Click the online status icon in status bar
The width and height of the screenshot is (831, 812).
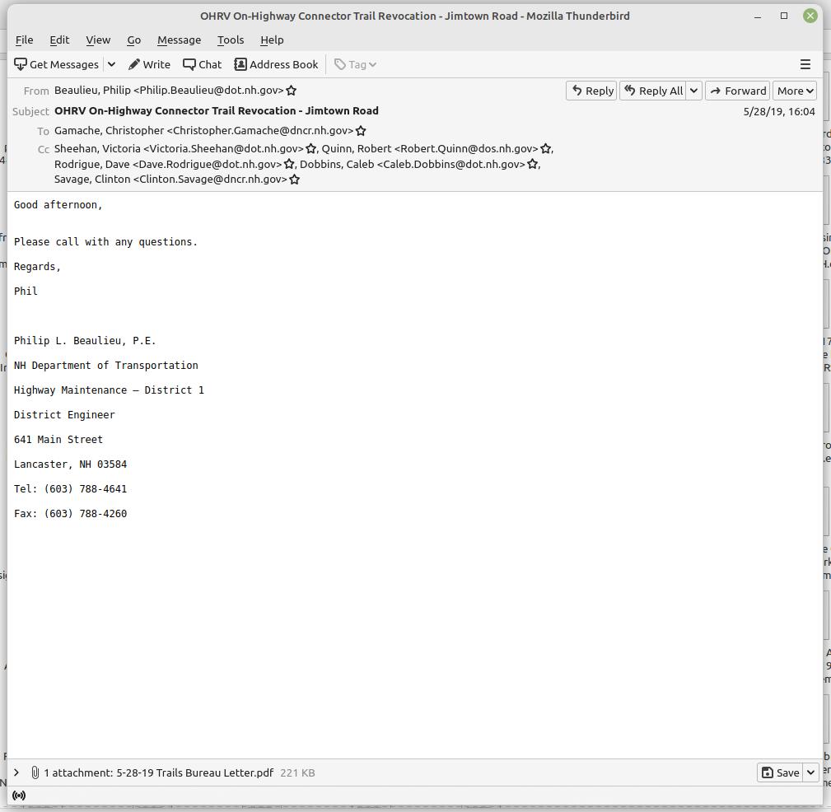[19, 796]
